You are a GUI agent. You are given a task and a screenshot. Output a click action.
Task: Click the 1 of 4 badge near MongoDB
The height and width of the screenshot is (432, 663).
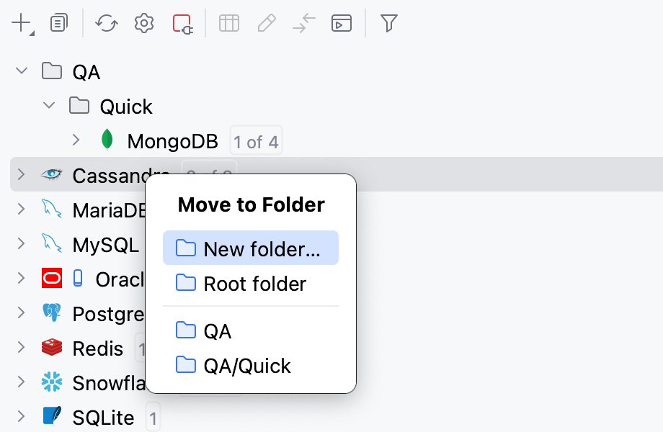[256, 140]
